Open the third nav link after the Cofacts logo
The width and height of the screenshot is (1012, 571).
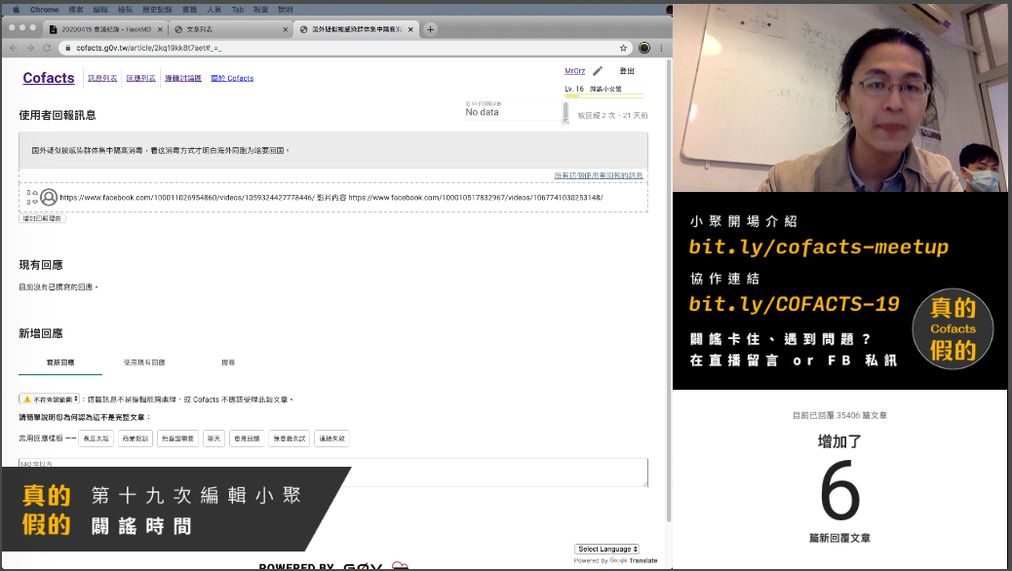click(182, 78)
